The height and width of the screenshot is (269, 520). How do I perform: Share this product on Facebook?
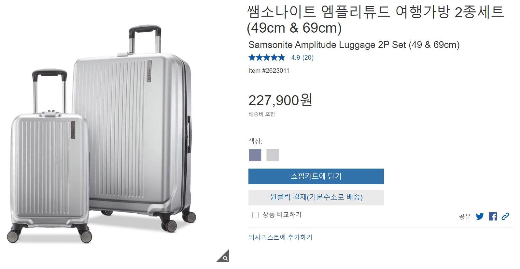pos(493,217)
